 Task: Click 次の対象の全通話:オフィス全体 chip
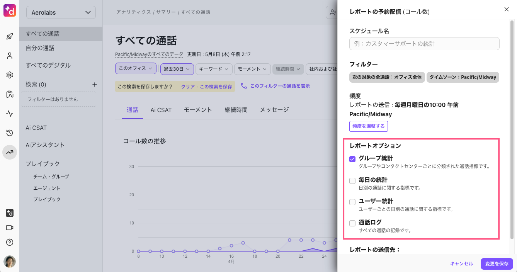[x=387, y=77]
